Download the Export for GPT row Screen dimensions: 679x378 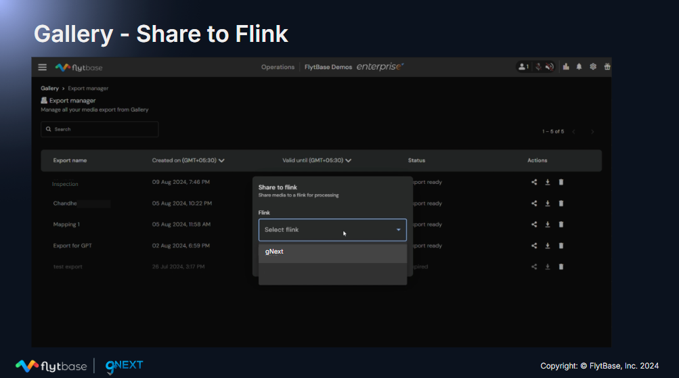point(548,245)
